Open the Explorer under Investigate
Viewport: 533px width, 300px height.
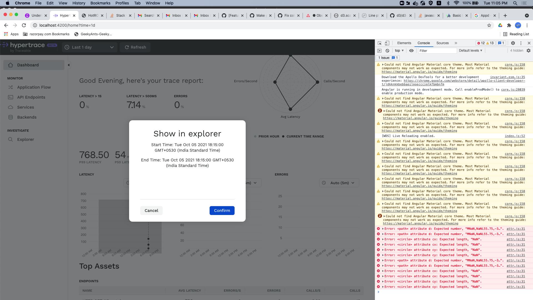tap(26, 139)
